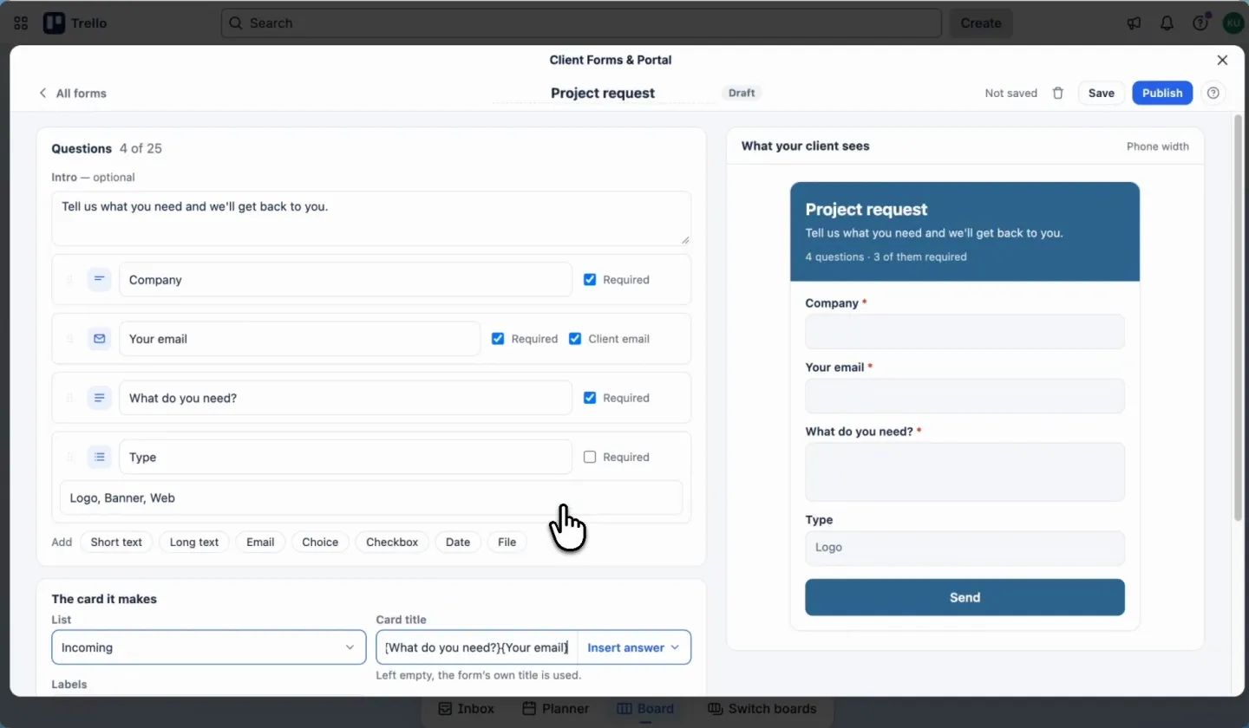
Task: Open the help question-mark icon in Trello header
Action: pyautogui.click(x=1200, y=23)
